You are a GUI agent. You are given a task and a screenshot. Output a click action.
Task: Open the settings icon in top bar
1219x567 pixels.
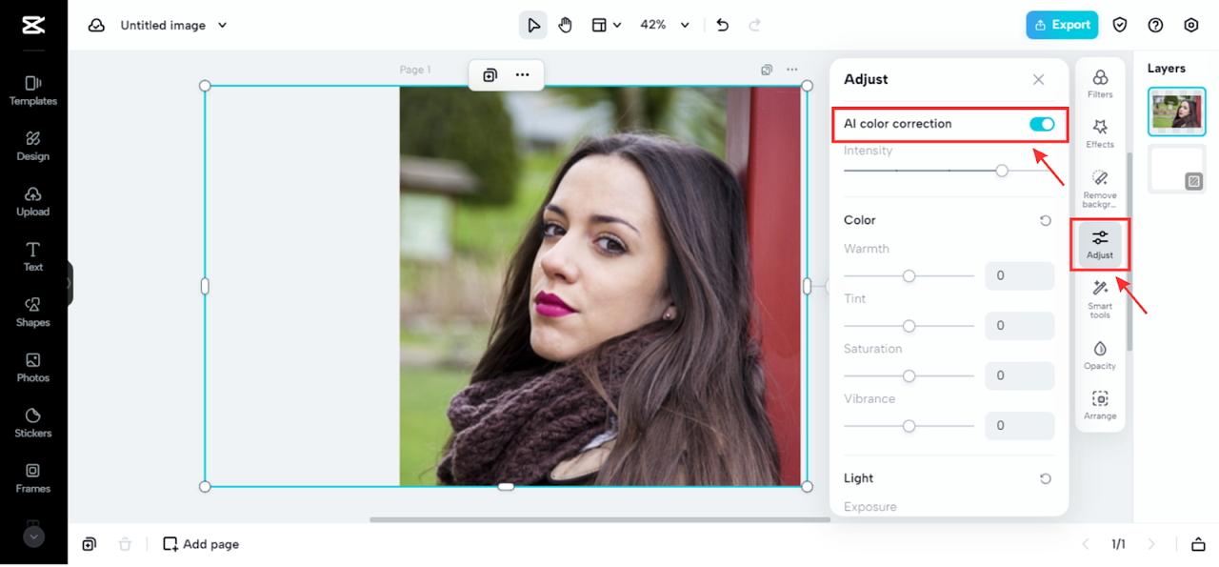tap(1191, 26)
